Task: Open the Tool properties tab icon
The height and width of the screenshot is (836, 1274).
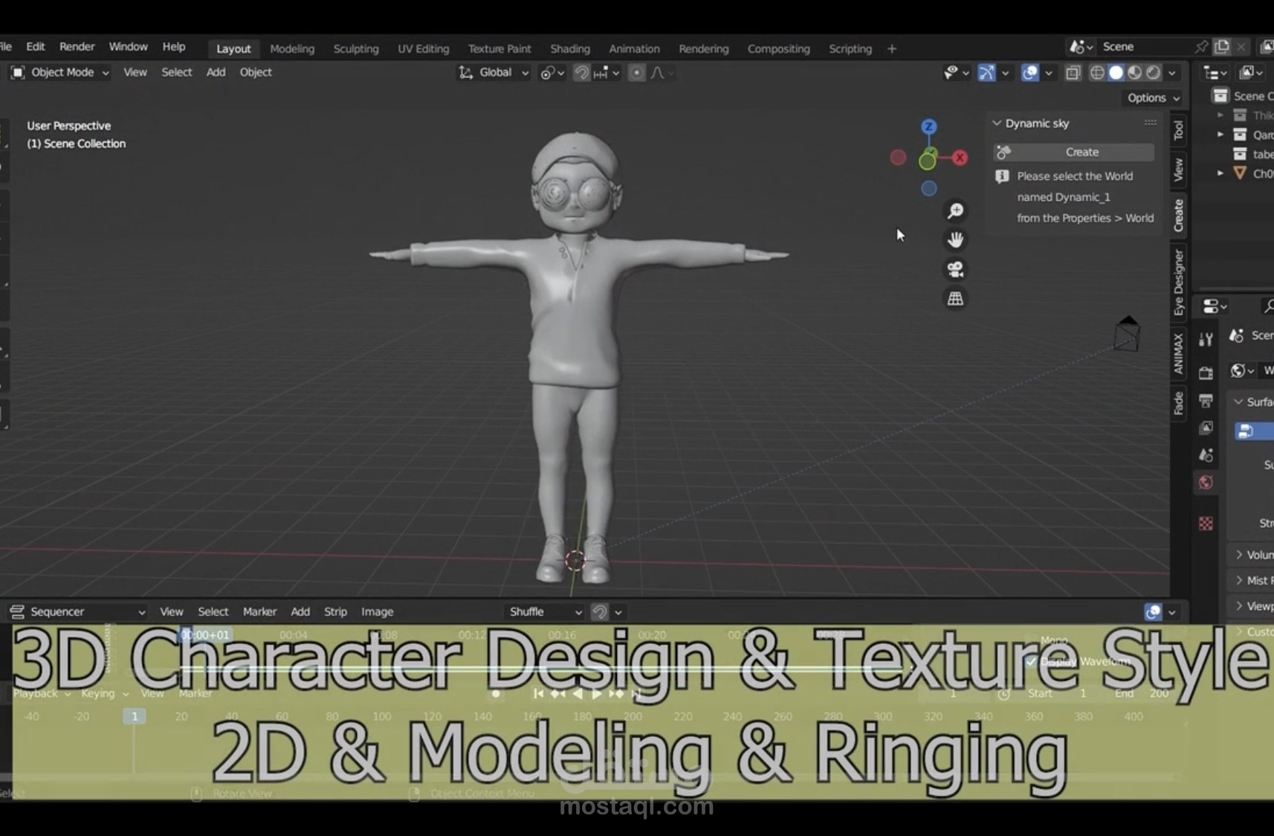Action: click(1206, 340)
